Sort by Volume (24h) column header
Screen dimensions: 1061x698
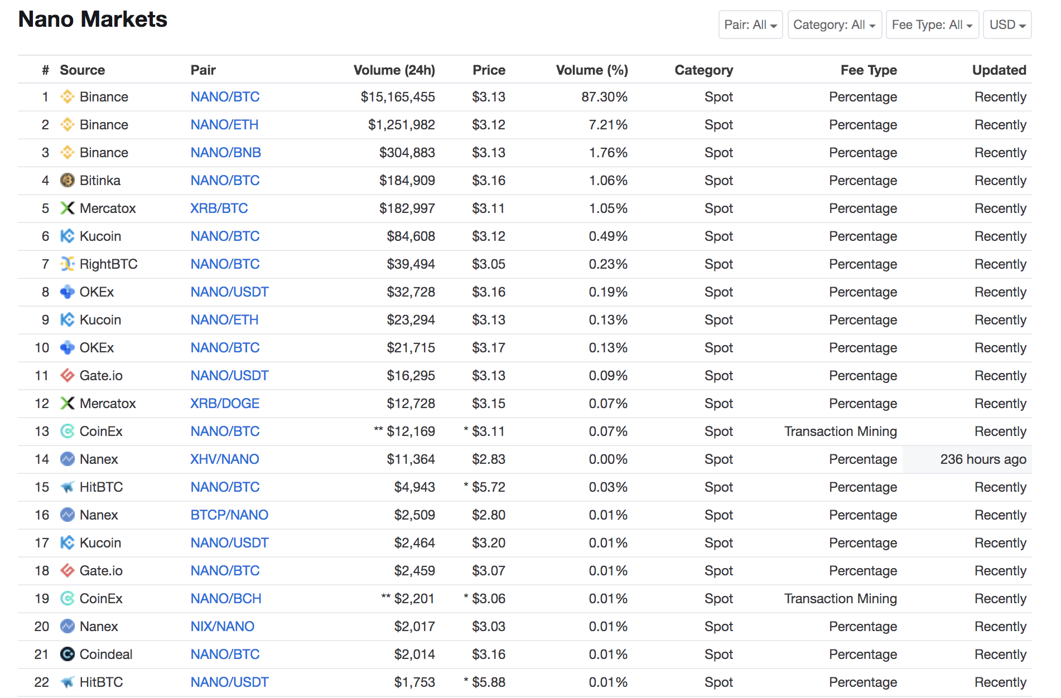(x=394, y=70)
